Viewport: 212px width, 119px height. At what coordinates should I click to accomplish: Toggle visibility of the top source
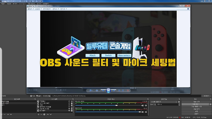point(69,101)
